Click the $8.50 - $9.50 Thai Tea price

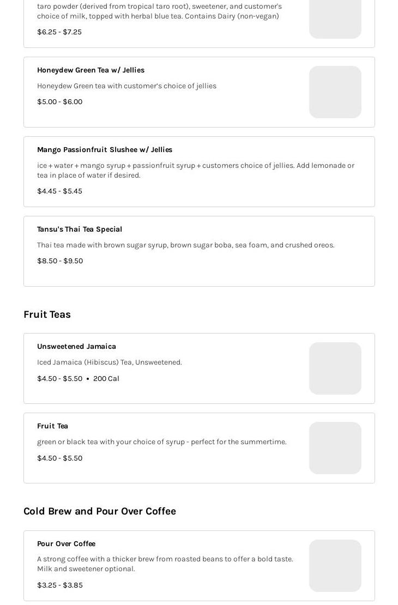60,261
